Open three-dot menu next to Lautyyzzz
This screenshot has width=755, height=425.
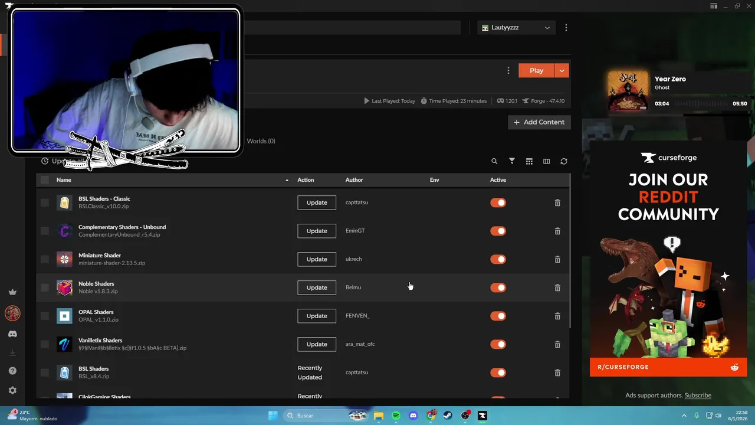coord(566,28)
